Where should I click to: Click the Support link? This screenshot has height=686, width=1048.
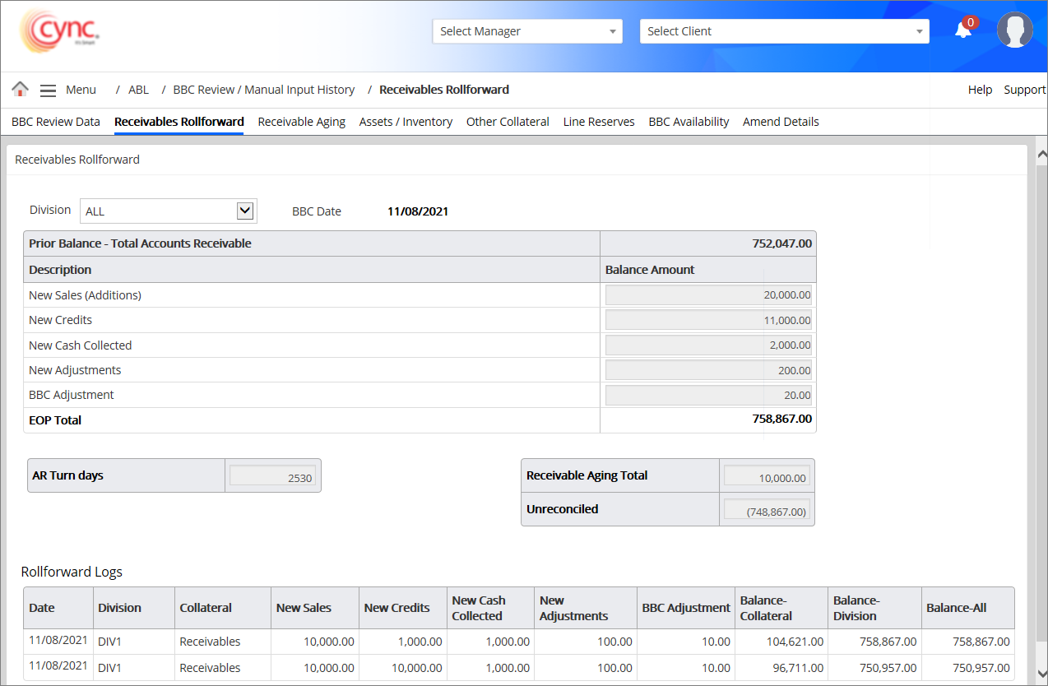[1024, 90]
